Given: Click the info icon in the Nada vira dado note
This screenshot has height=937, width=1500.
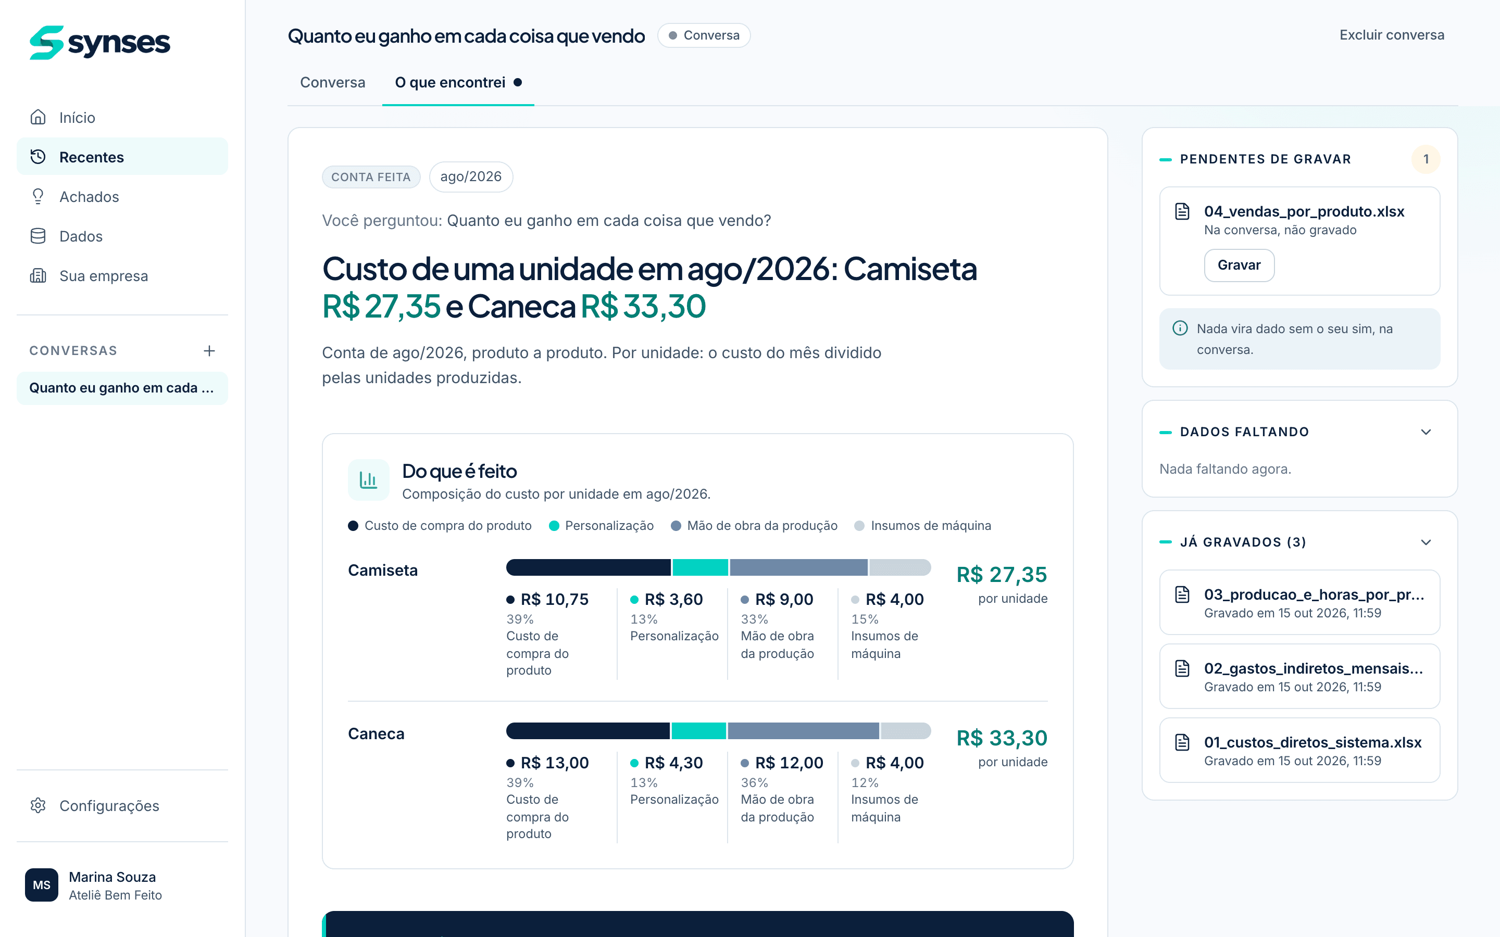Looking at the screenshot, I should (1180, 328).
